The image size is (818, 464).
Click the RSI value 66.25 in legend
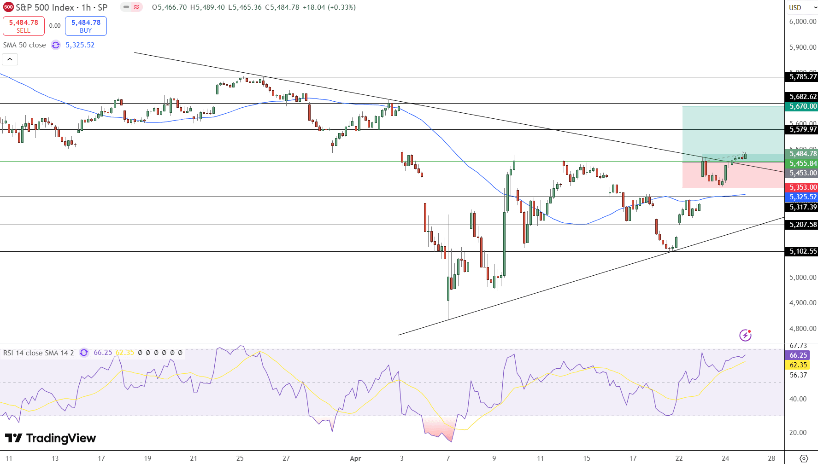tap(103, 353)
